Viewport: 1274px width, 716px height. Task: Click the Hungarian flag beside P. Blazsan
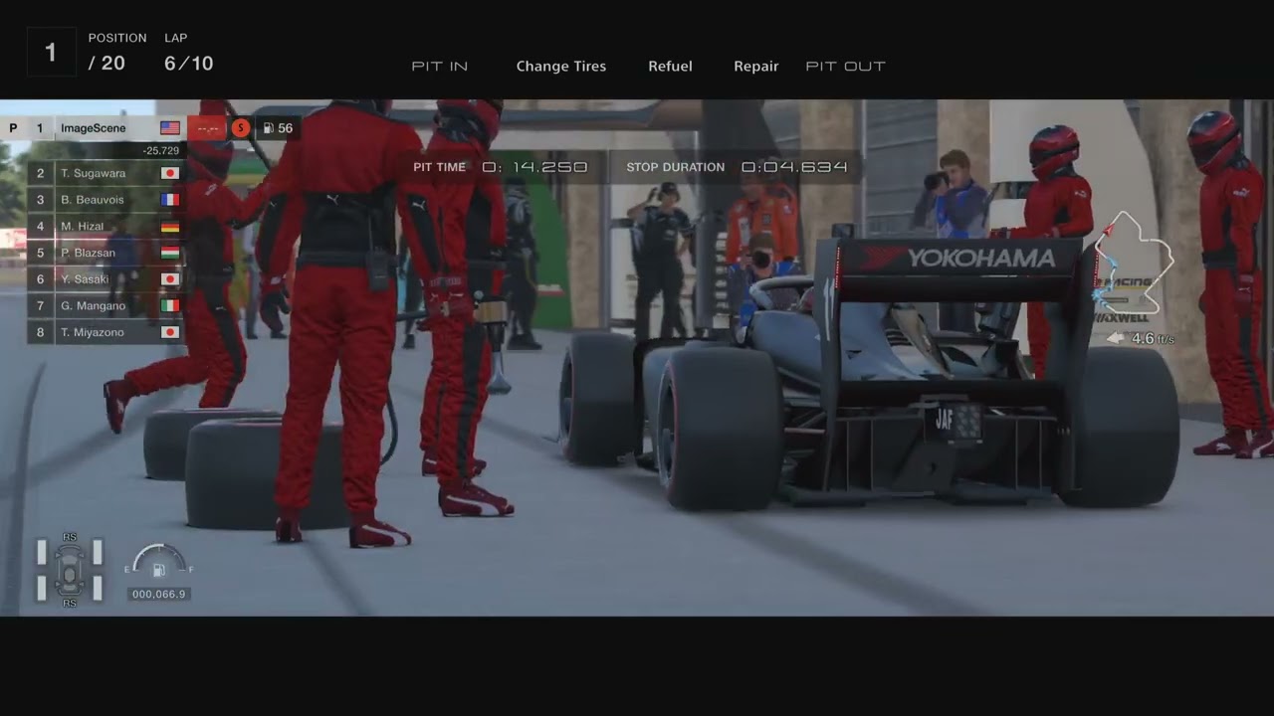pos(170,253)
